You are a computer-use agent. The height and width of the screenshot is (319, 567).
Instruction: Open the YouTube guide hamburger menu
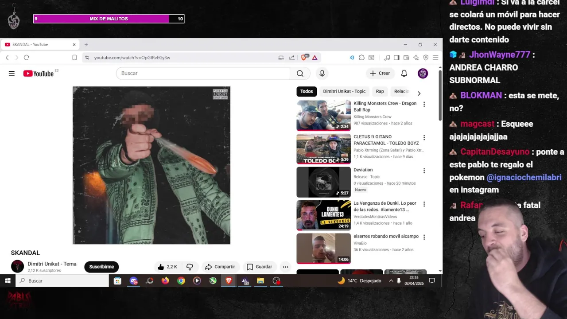pyautogui.click(x=12, y=74)
